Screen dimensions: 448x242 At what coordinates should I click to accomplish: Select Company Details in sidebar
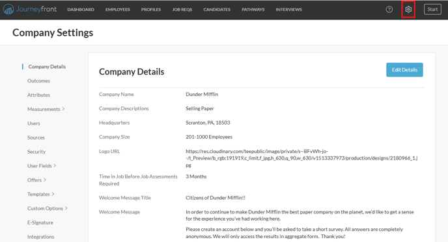tap(47, 67)
